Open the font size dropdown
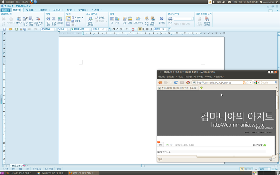Screen dimensions: 280x175 point(106,29)
